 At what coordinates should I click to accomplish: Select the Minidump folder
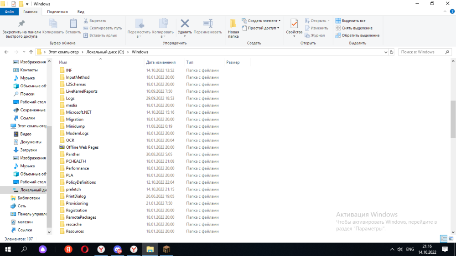75,126
